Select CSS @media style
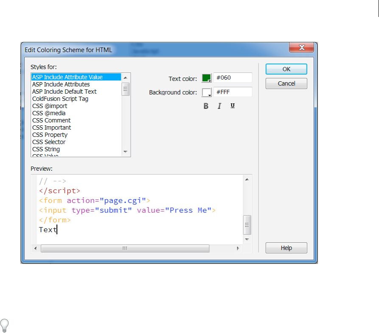The image size is (379, 333). (x=76, y=113)
